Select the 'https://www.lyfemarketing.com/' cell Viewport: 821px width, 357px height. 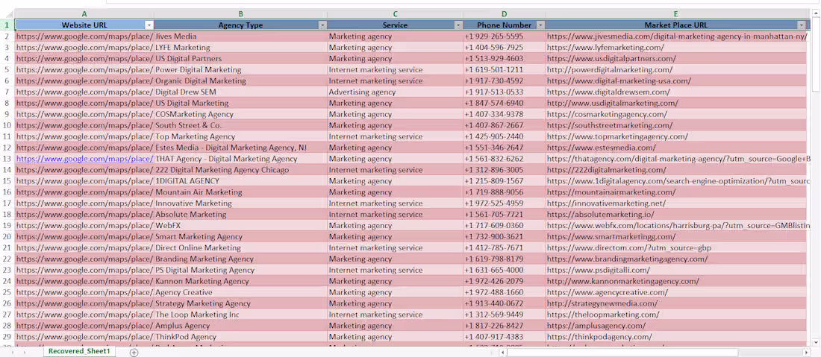pos(675,48)
